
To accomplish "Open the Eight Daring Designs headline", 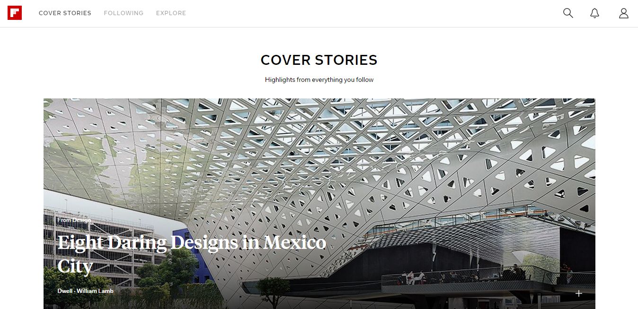I will [x=192, y=254].
